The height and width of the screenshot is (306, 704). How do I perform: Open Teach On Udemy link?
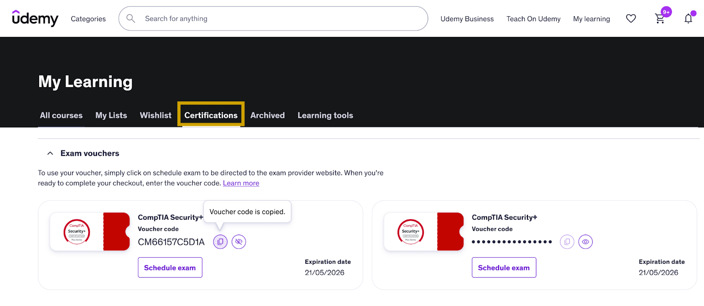(533, 19)
